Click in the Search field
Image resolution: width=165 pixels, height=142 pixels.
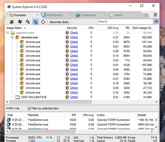pos(125,21)
